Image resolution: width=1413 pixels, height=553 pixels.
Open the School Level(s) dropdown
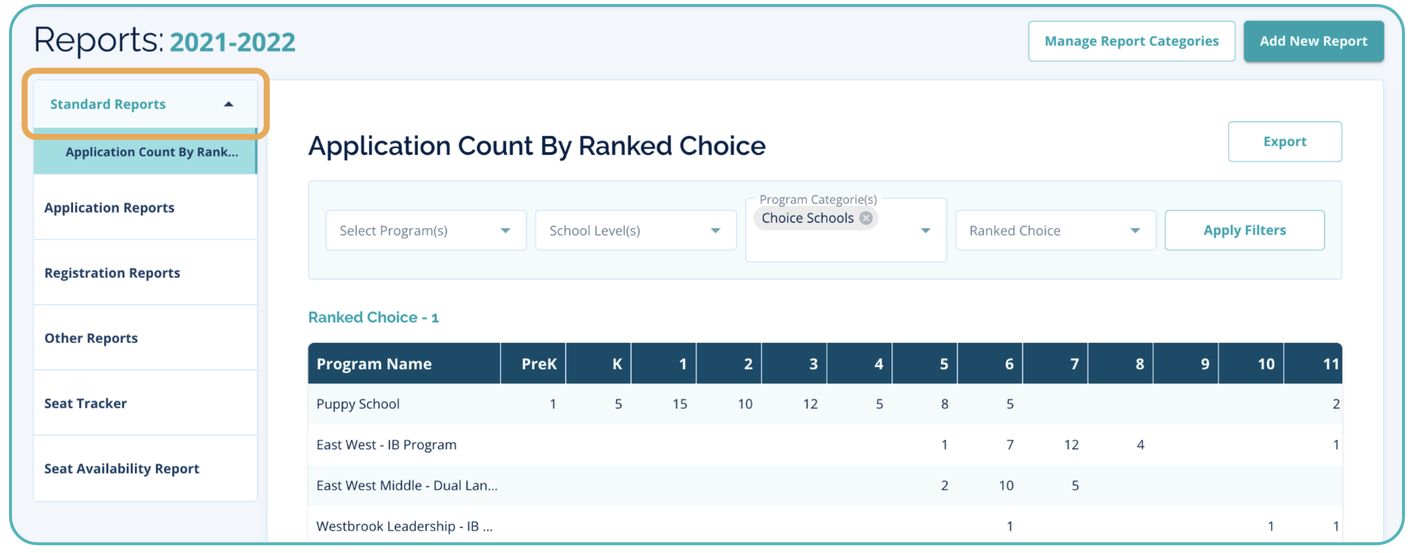pos(635,231)
